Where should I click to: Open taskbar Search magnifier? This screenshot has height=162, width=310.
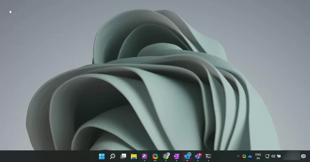click(x=113, y=156)
